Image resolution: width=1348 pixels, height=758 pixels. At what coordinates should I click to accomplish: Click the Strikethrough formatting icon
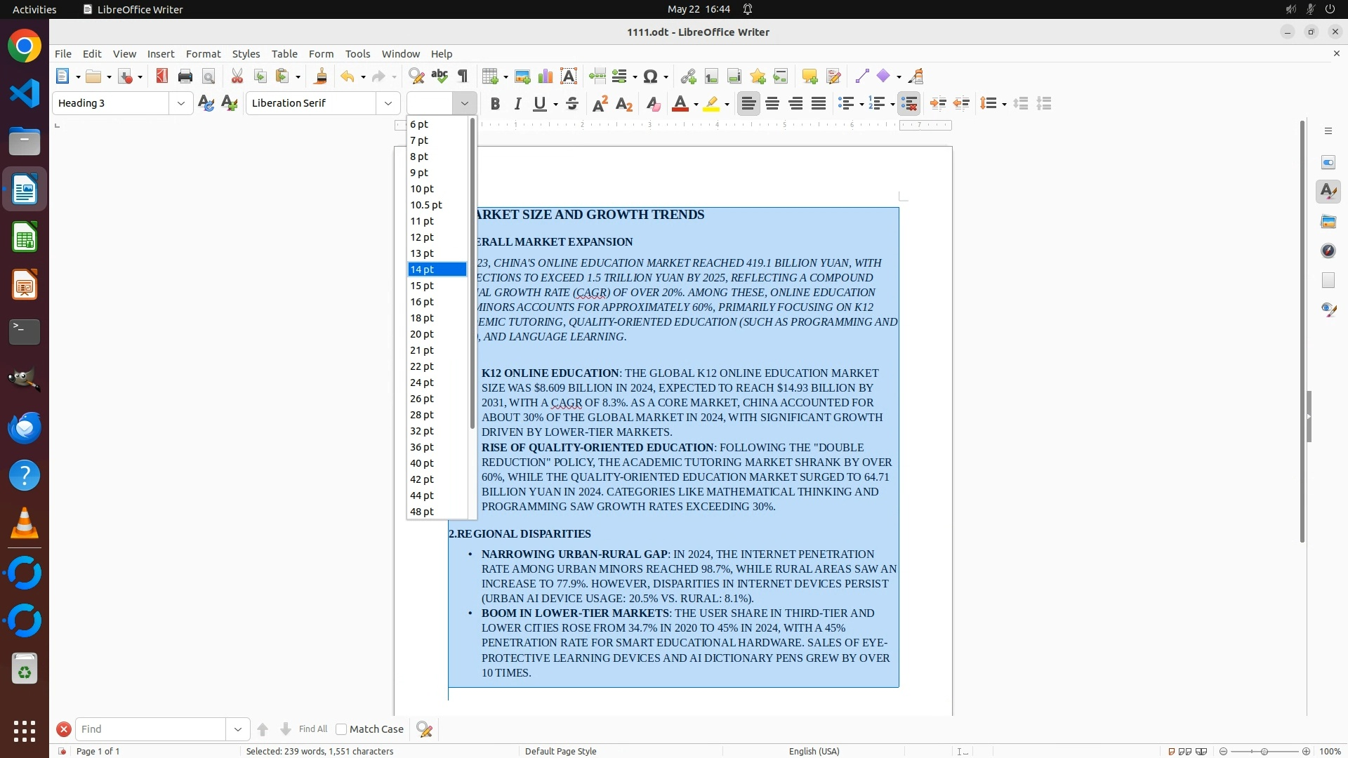coord(572,104)
